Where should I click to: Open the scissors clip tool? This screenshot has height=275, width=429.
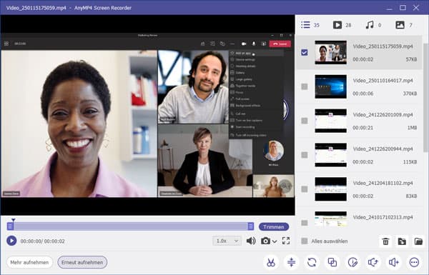pos(270,262)
